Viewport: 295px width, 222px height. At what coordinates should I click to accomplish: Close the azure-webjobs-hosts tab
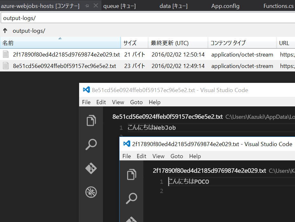96,6
